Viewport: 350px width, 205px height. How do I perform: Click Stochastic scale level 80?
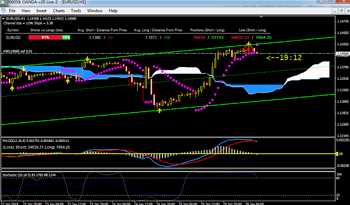(338, 178)
